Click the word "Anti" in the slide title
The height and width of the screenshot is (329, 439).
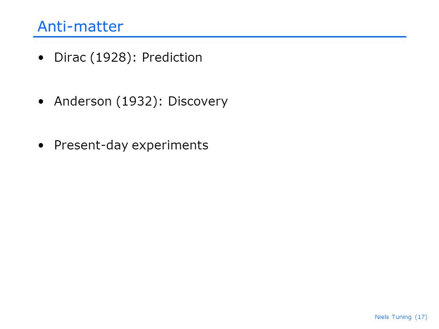click(52, 27)
